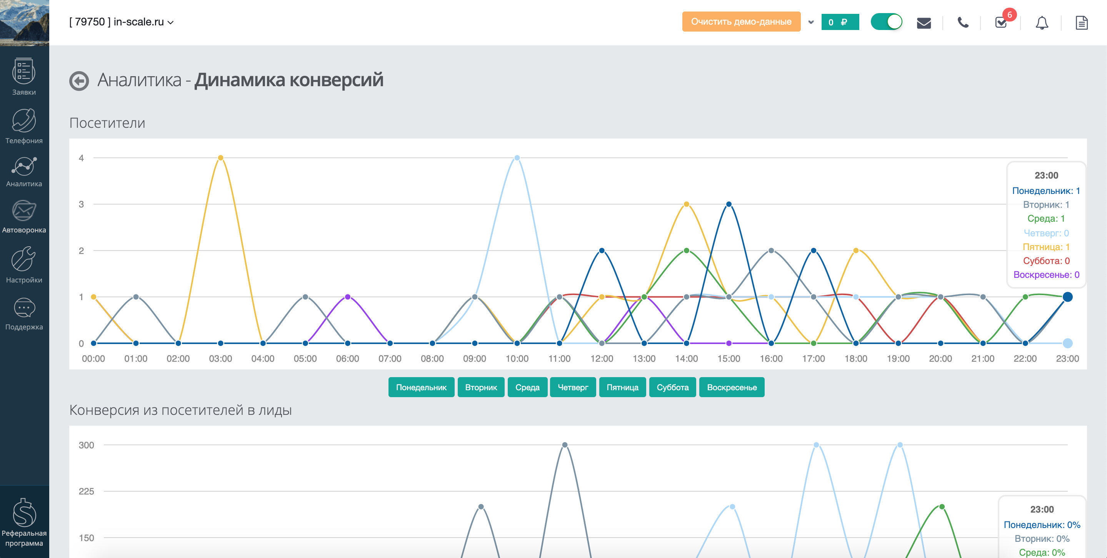Screen dimensions: 1107x558
Task: Click the phone icon in header
Action: click(x=963, y=22)
